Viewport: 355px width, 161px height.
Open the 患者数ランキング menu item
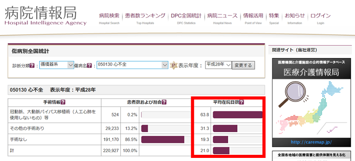[x=145, y=16]
